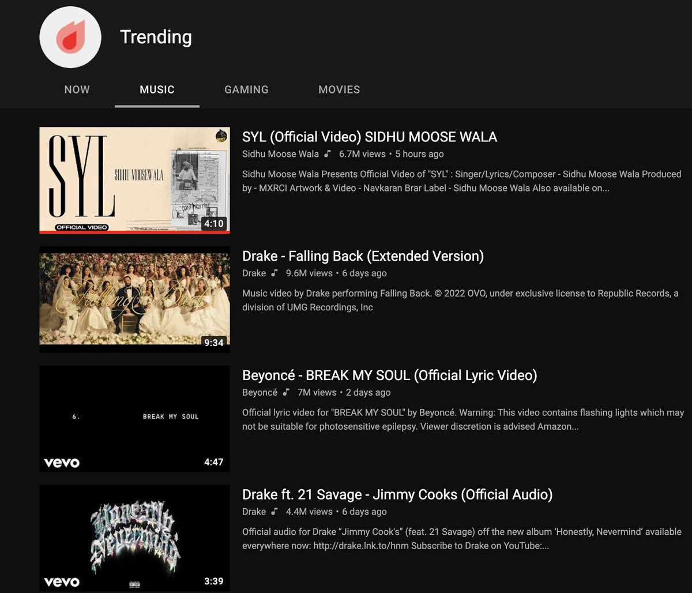Click the SYL video description text
The width and height of the screenshot is (692, 593).
461,181
